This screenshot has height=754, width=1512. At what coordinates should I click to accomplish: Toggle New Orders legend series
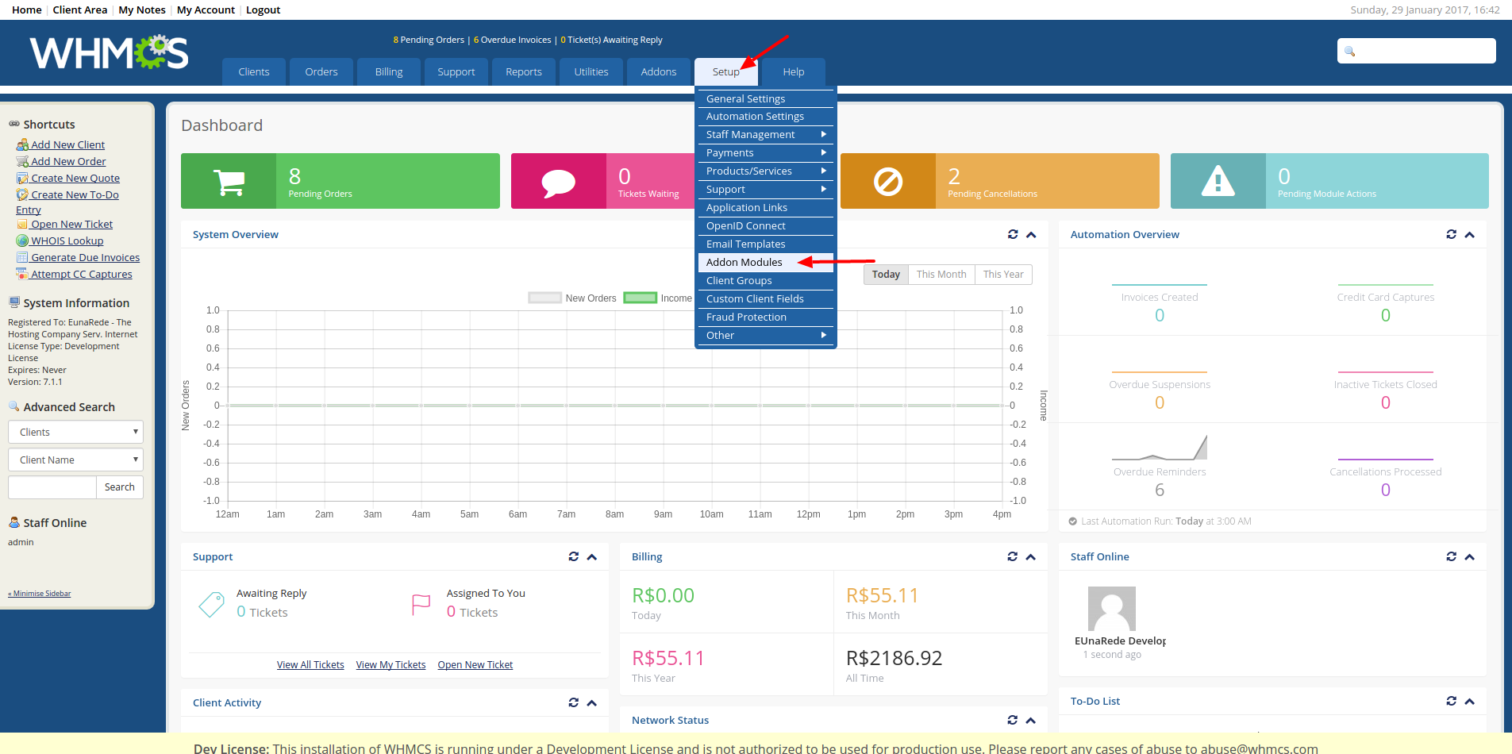pos(545,298)
